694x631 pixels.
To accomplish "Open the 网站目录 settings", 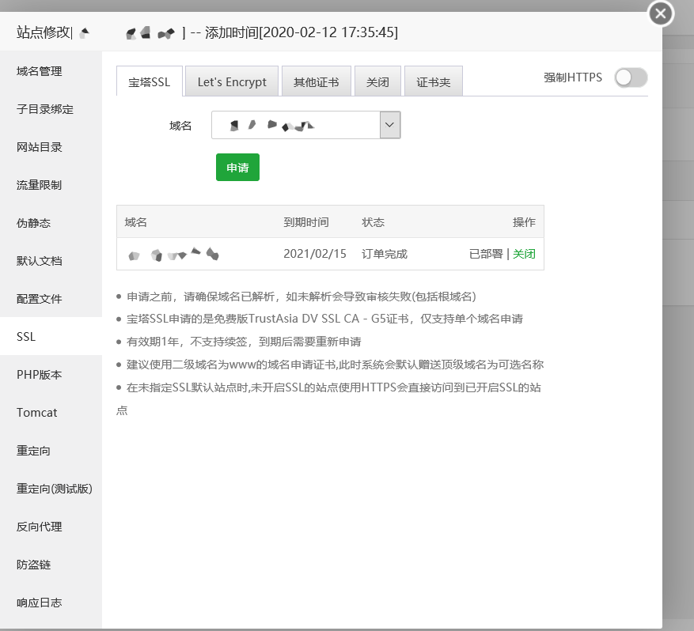I will 37,147.
